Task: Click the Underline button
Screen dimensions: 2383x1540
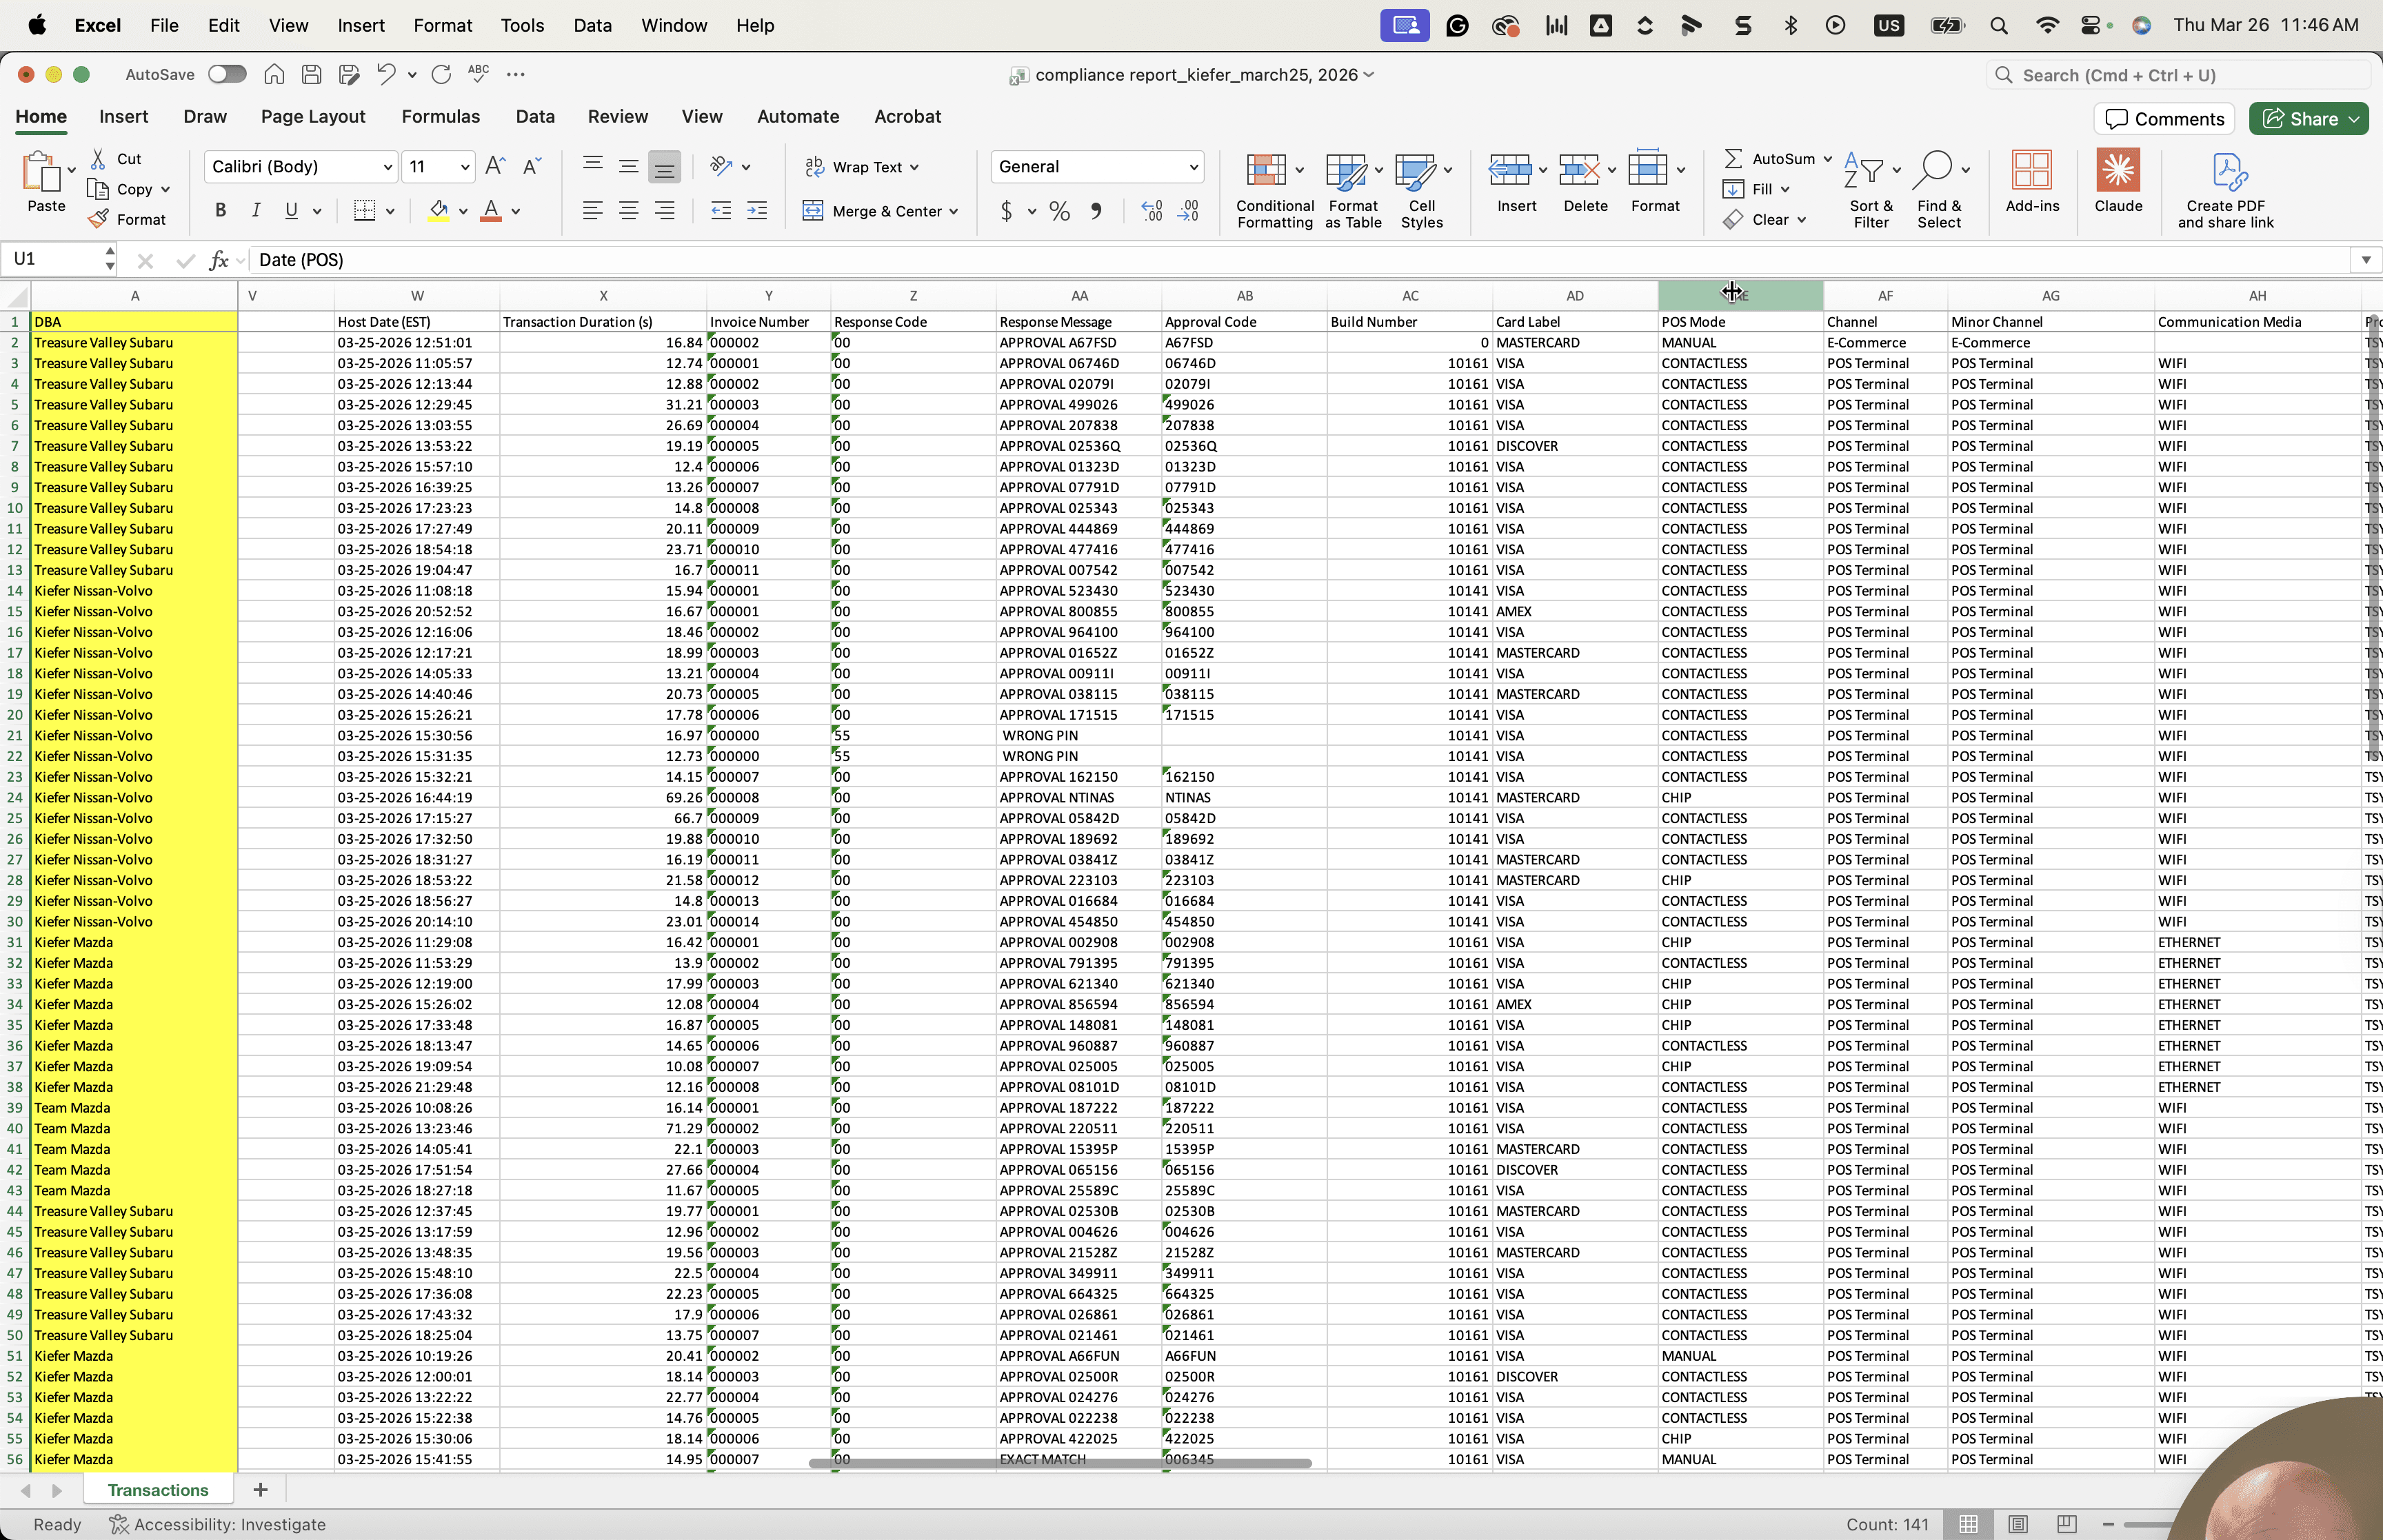Action: (291, 211)
